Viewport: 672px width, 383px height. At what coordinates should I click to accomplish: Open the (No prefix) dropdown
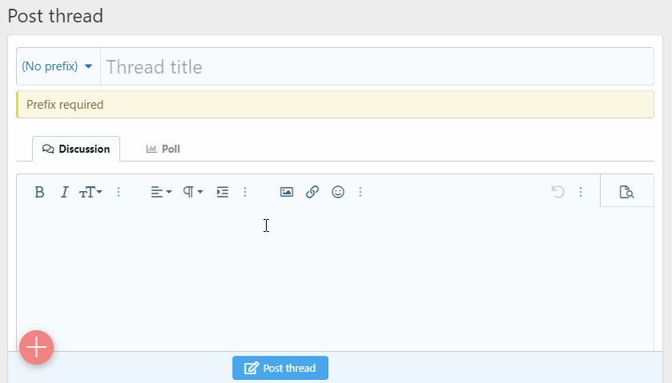pos(58,66)
